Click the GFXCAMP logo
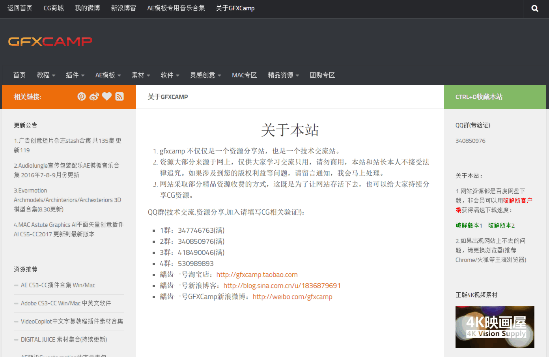The image size is (549, 357). [50, 41]
